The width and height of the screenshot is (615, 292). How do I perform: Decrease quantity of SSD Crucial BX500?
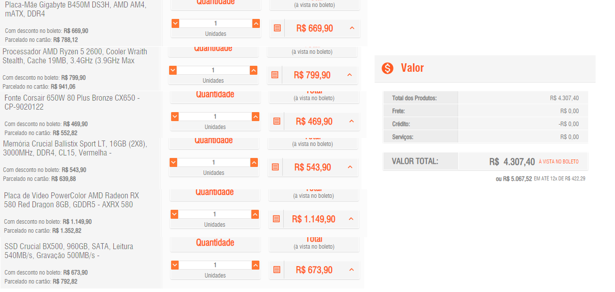[x=175, y=265]
